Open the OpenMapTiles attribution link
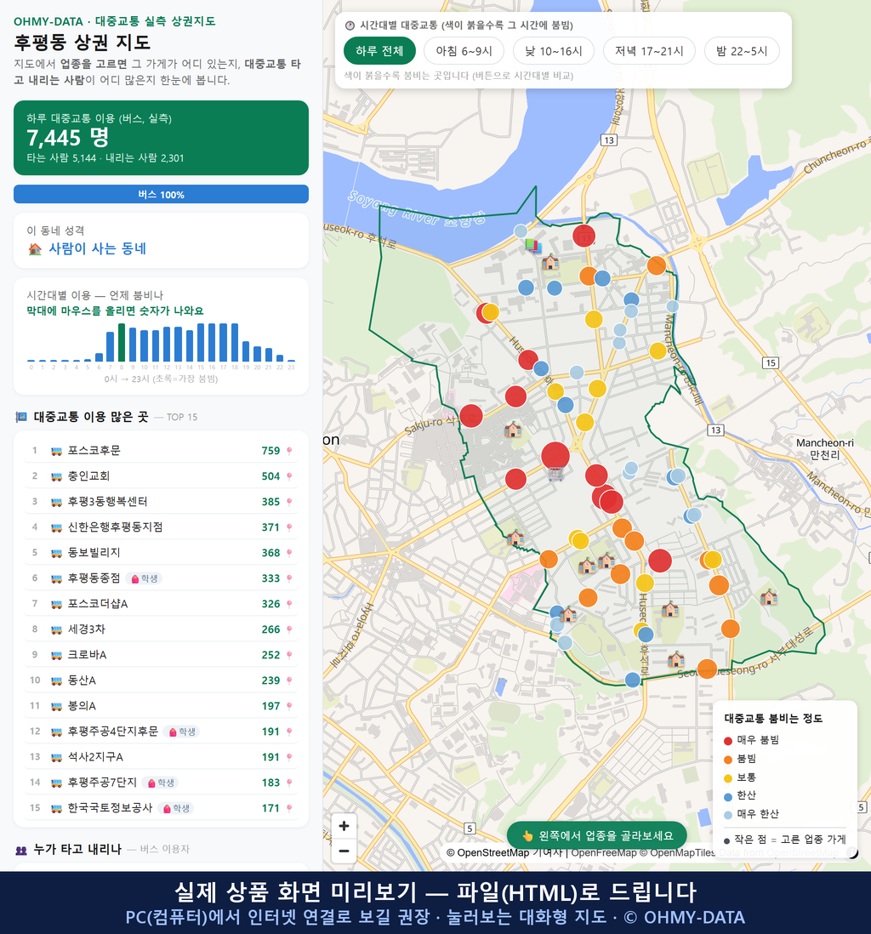 pos(679,853)
